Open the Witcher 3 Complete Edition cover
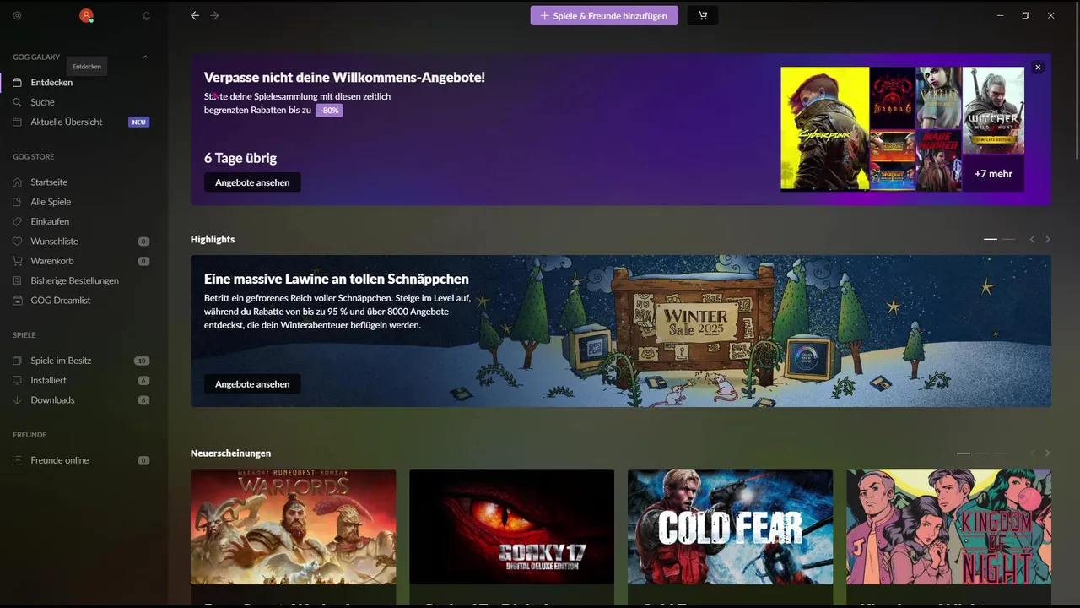The width and height of the screenshot is (1080, 608). (993, 111)
